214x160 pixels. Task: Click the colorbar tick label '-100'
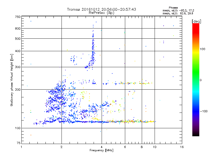click(x=204, y=111)
